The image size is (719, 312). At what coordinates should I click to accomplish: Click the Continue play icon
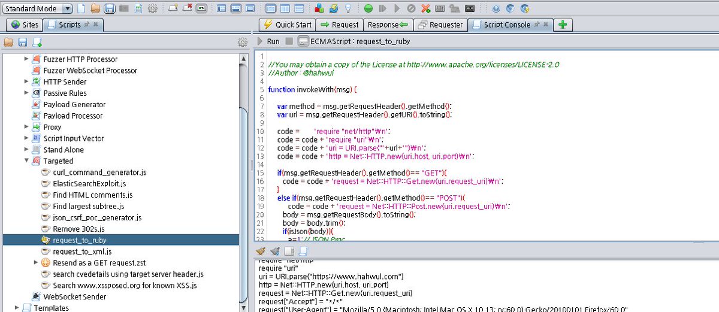coord(397,8)
